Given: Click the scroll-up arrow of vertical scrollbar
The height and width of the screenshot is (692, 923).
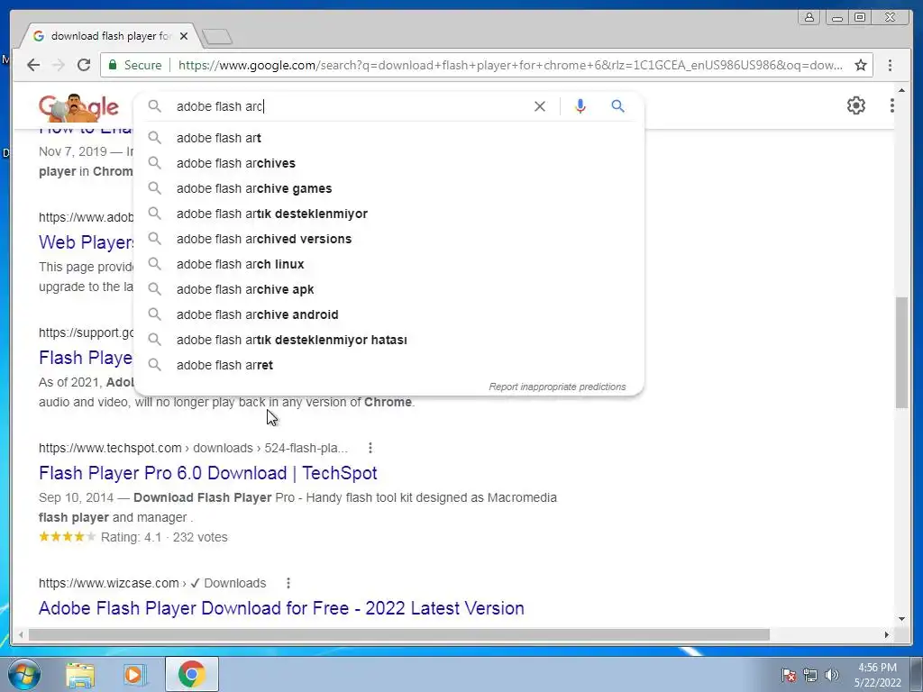Looking at the screenshot, I should coord(901,89).
